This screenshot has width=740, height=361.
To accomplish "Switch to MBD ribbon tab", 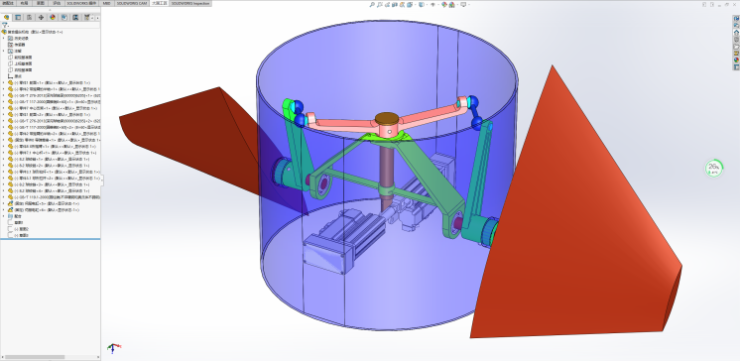I will point(107,3).
